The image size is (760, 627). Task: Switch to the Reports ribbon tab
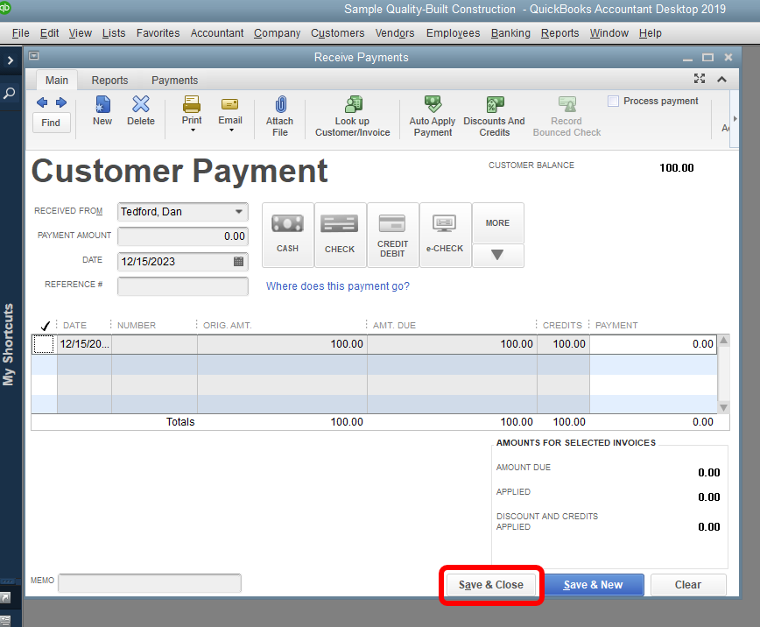pyautogui.click(x=109, y=80)
